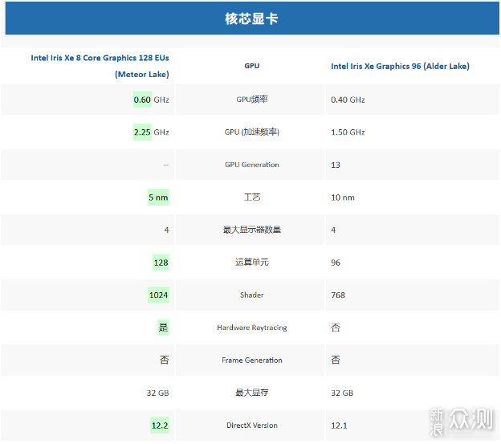Click the 工艺 row label

coord(252,197)
